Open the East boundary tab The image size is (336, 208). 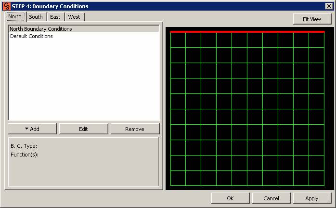pyautogui.click(x=55, y=17)
